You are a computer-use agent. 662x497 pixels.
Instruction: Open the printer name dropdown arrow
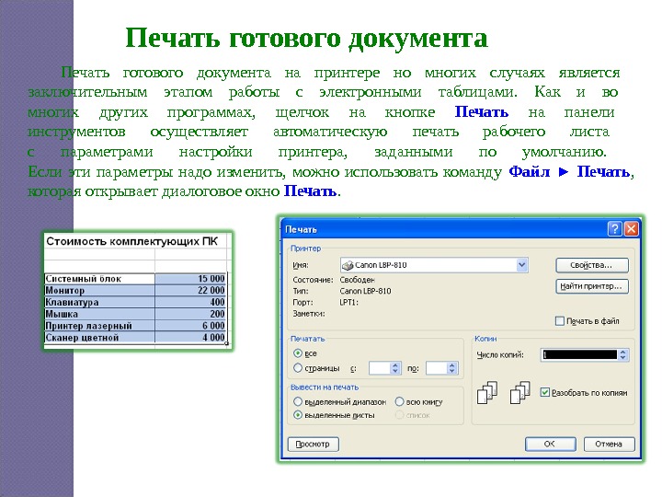coord(522,265)
